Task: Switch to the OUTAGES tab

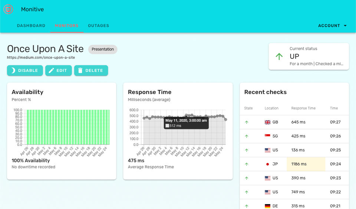Action: point(99,26)
